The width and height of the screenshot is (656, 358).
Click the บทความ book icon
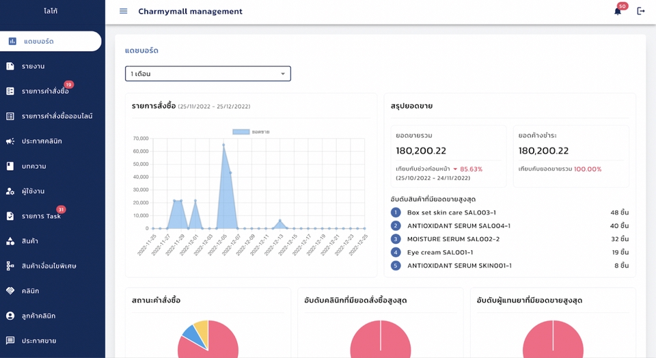[x=10, y=166]
